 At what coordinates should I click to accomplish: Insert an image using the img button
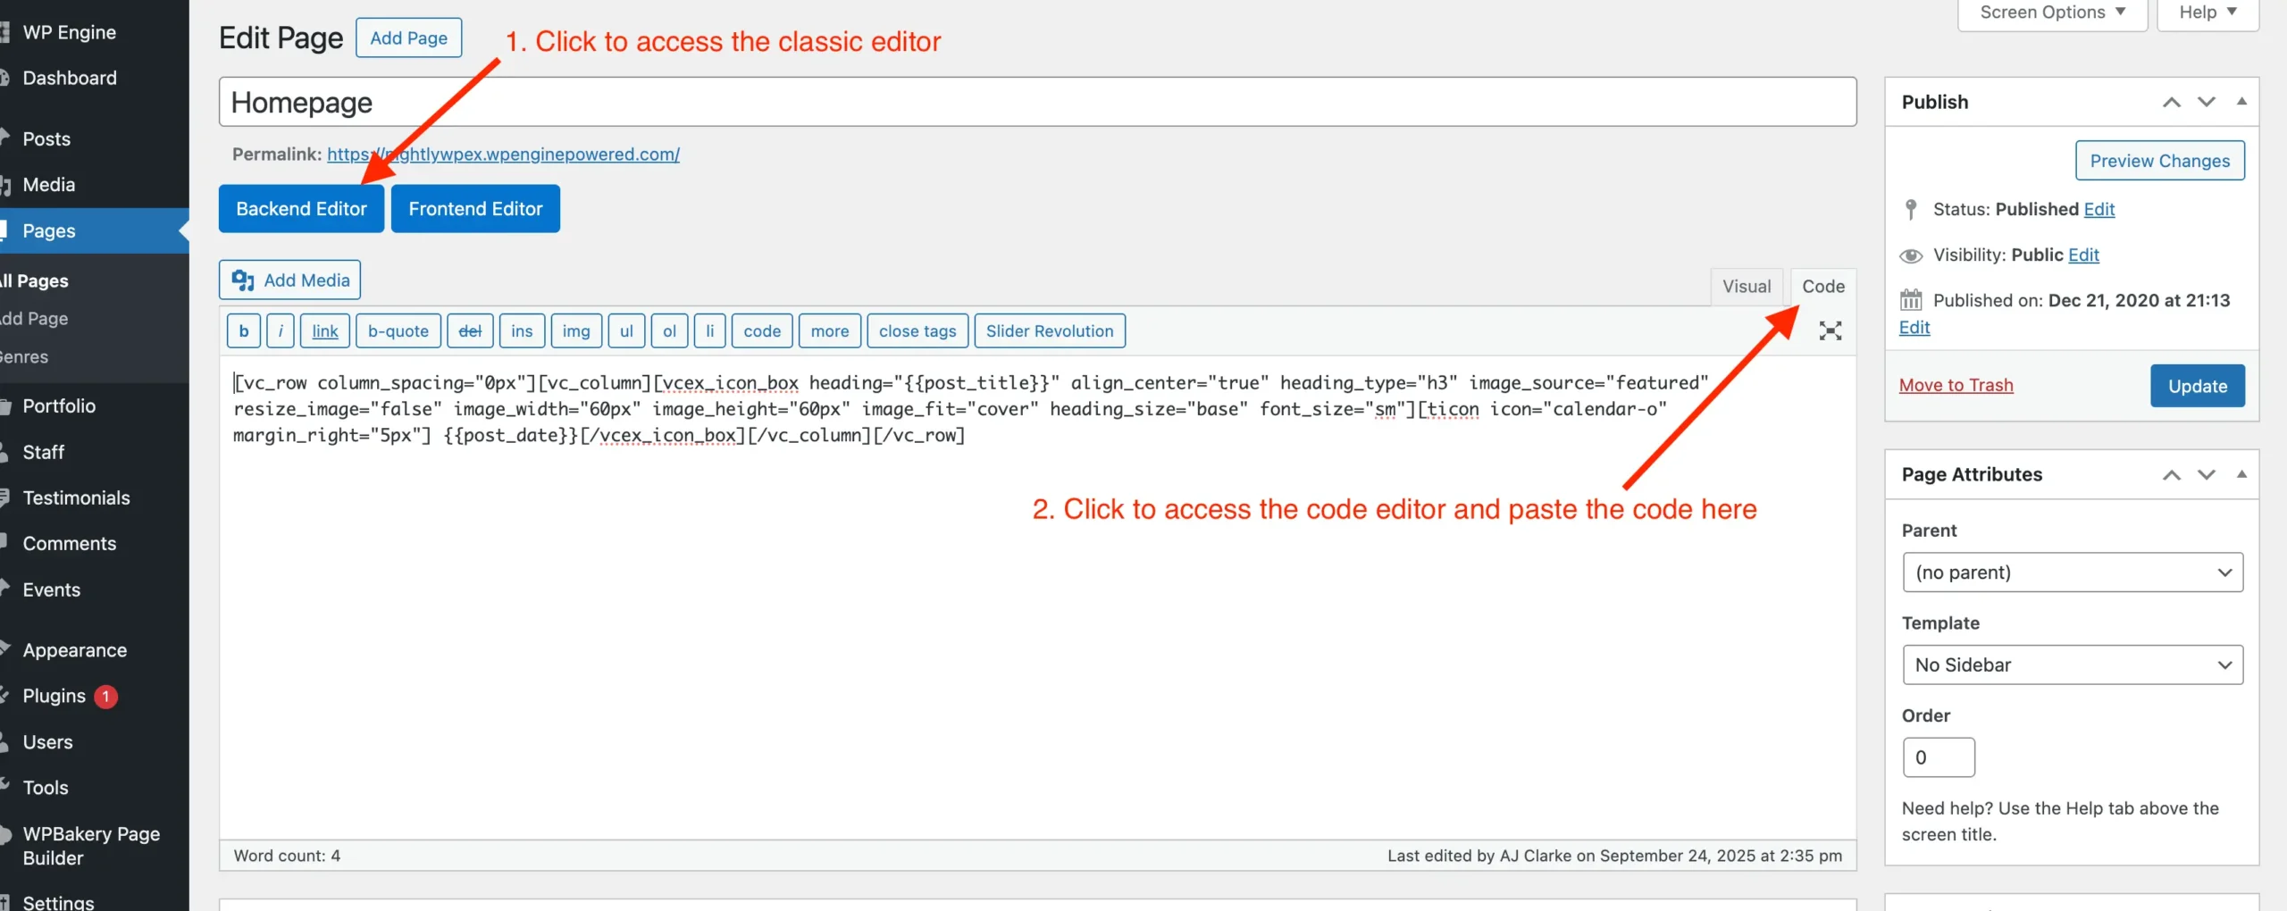click(576, 330)
